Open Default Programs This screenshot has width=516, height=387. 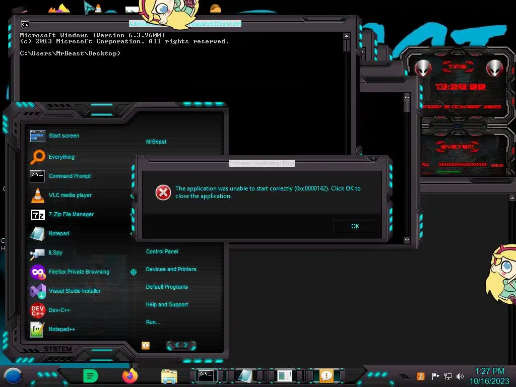[166, 287]
